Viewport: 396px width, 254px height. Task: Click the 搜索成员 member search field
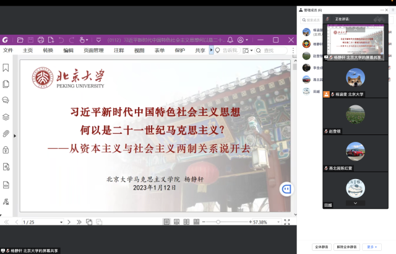311,20
